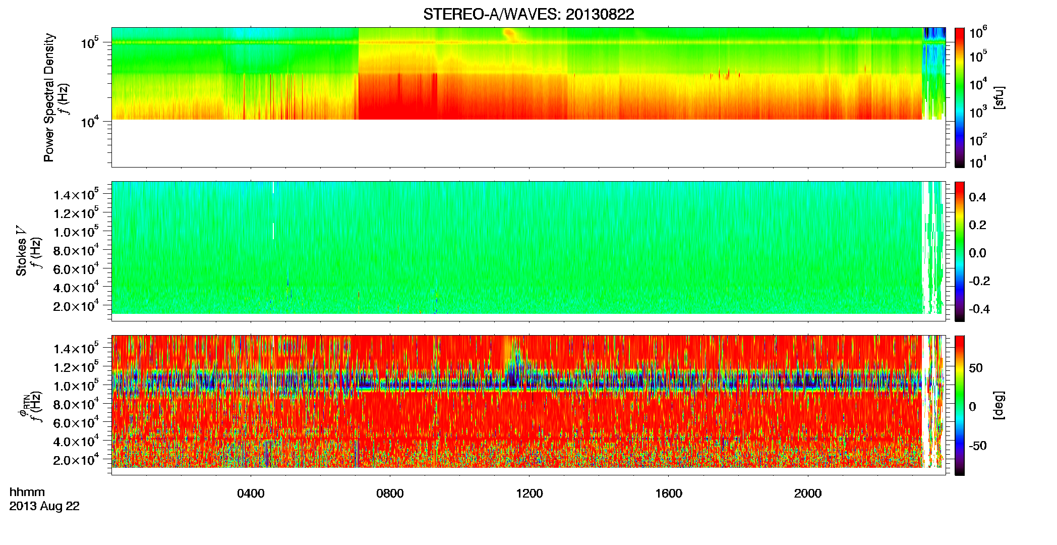
Task: Click the Stokes V axis label
Action: coord(21,251)
